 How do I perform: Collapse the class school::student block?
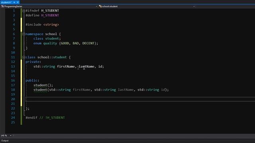pos(24,57)
